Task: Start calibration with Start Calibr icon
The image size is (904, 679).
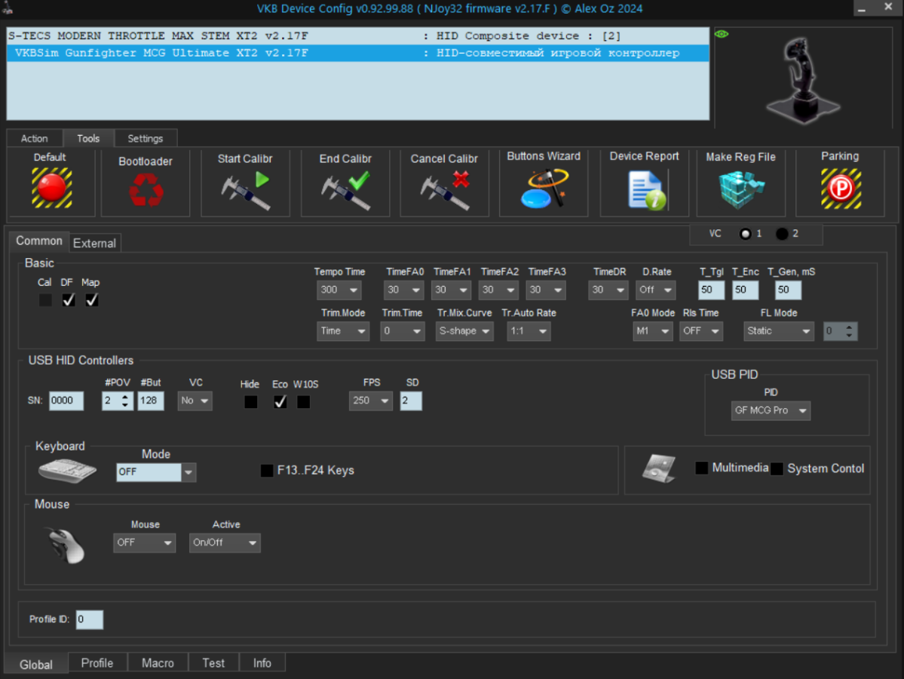Action: click(245, 190)
